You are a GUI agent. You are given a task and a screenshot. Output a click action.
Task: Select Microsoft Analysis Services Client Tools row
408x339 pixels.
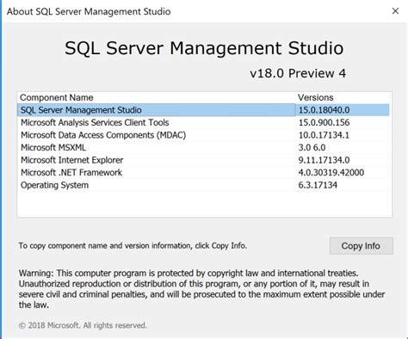[203, 122]
